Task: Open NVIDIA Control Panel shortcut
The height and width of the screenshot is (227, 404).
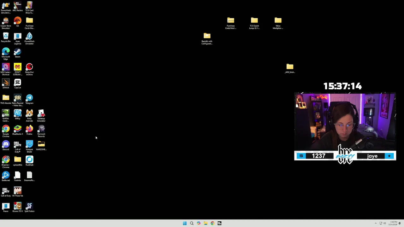Action: coord(6,116)
